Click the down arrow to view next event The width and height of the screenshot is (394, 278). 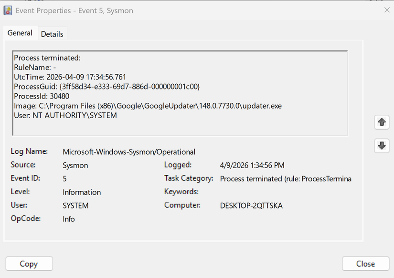point(381,146)
